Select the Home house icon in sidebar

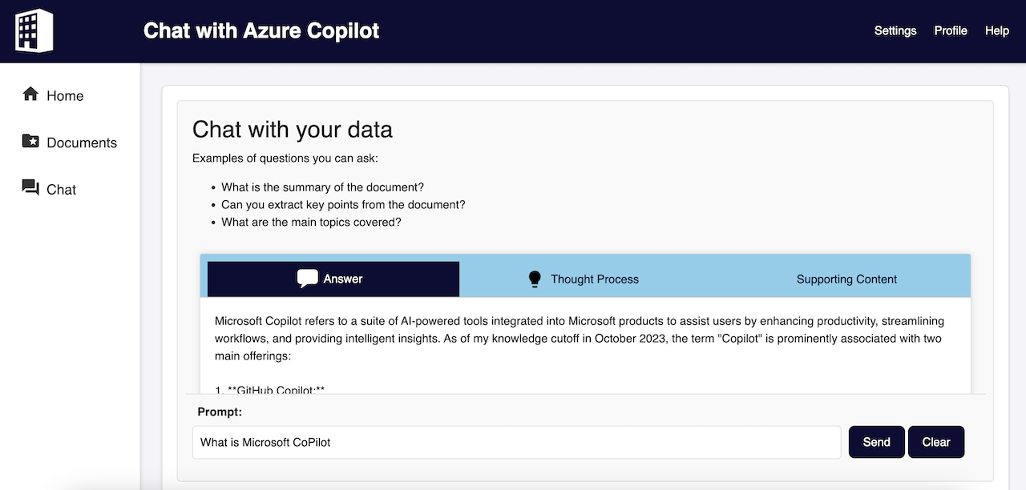coord(29,94)
